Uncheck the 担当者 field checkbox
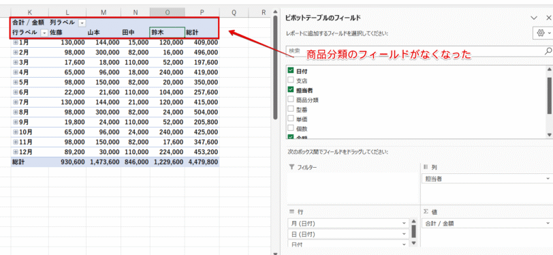553x255 pixels. (291, 90)
